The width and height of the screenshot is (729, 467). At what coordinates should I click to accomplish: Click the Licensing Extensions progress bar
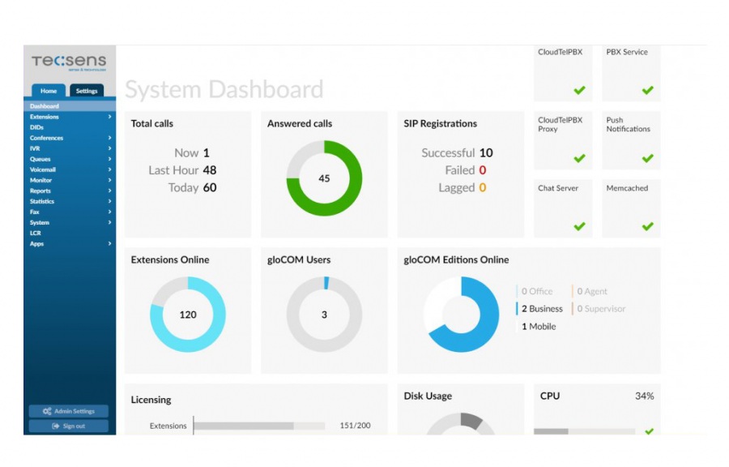(259, 426)
